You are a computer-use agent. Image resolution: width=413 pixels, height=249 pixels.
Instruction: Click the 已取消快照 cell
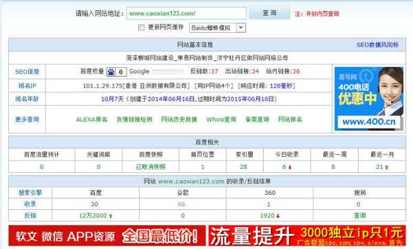(150, 167)
